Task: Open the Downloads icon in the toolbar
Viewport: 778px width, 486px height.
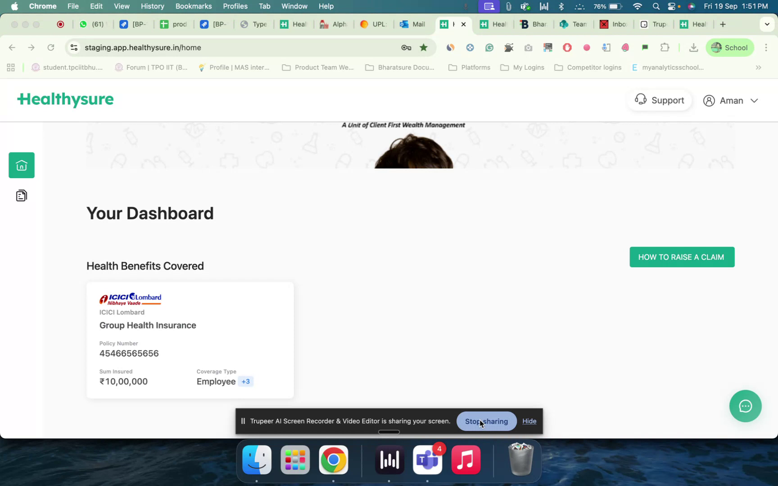Action: tap(693, 47)
